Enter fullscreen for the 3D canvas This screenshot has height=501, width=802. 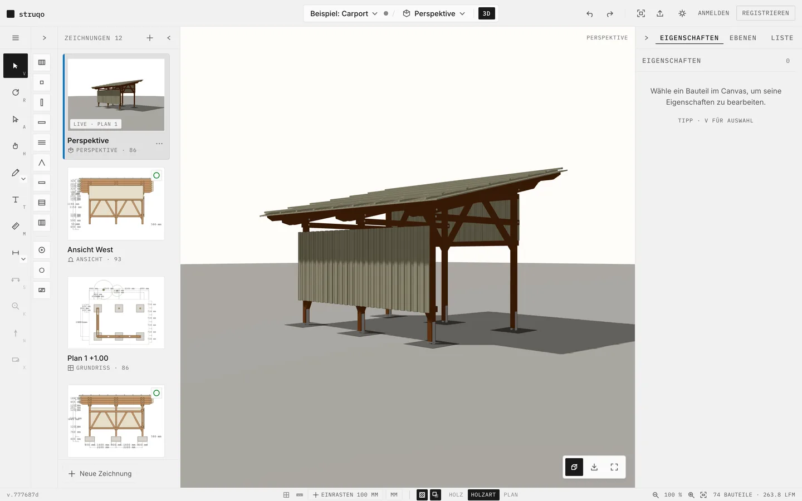[x=614, y=467]
